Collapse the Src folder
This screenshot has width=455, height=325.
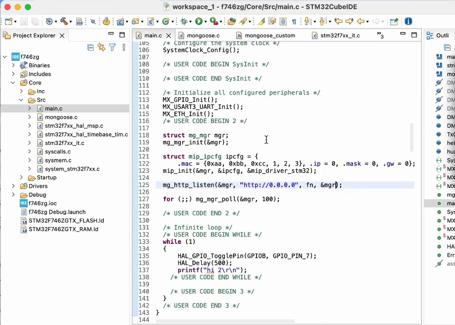(21, 100)
